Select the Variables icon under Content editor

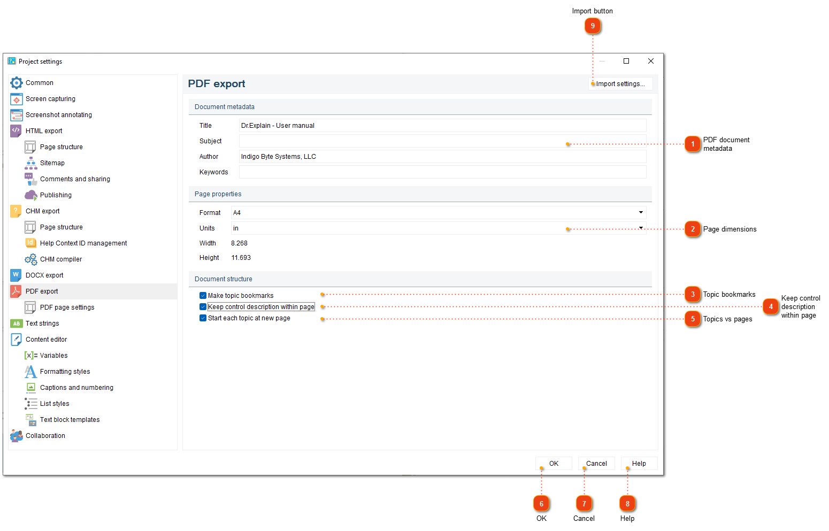point(30,355)
